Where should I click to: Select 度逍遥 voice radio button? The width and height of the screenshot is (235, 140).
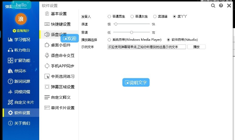click(155, 16)
